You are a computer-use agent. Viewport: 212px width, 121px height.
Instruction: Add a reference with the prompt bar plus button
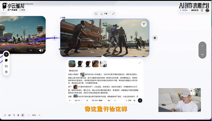[70, 100]
